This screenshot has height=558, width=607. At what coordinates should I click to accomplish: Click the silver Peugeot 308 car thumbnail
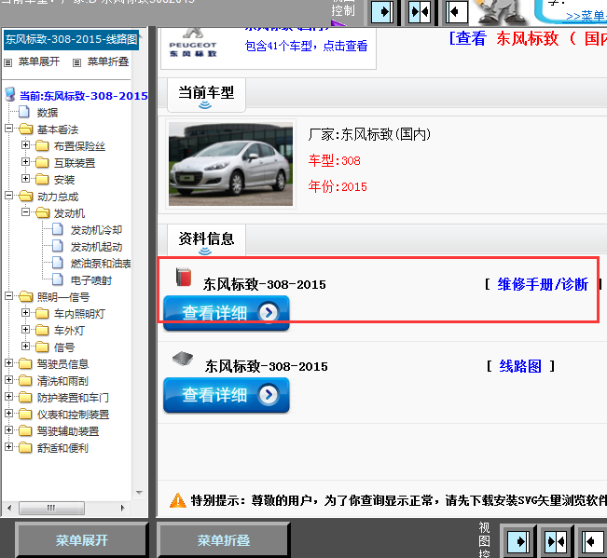point(230,164)
